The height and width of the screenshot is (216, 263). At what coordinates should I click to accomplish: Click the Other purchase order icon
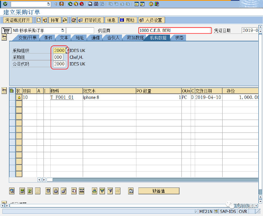[45, 20]
